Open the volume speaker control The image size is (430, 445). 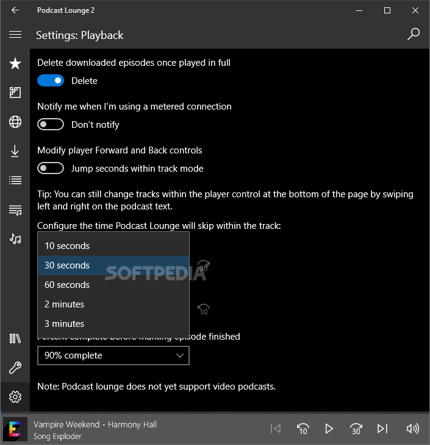click(413, 429)
